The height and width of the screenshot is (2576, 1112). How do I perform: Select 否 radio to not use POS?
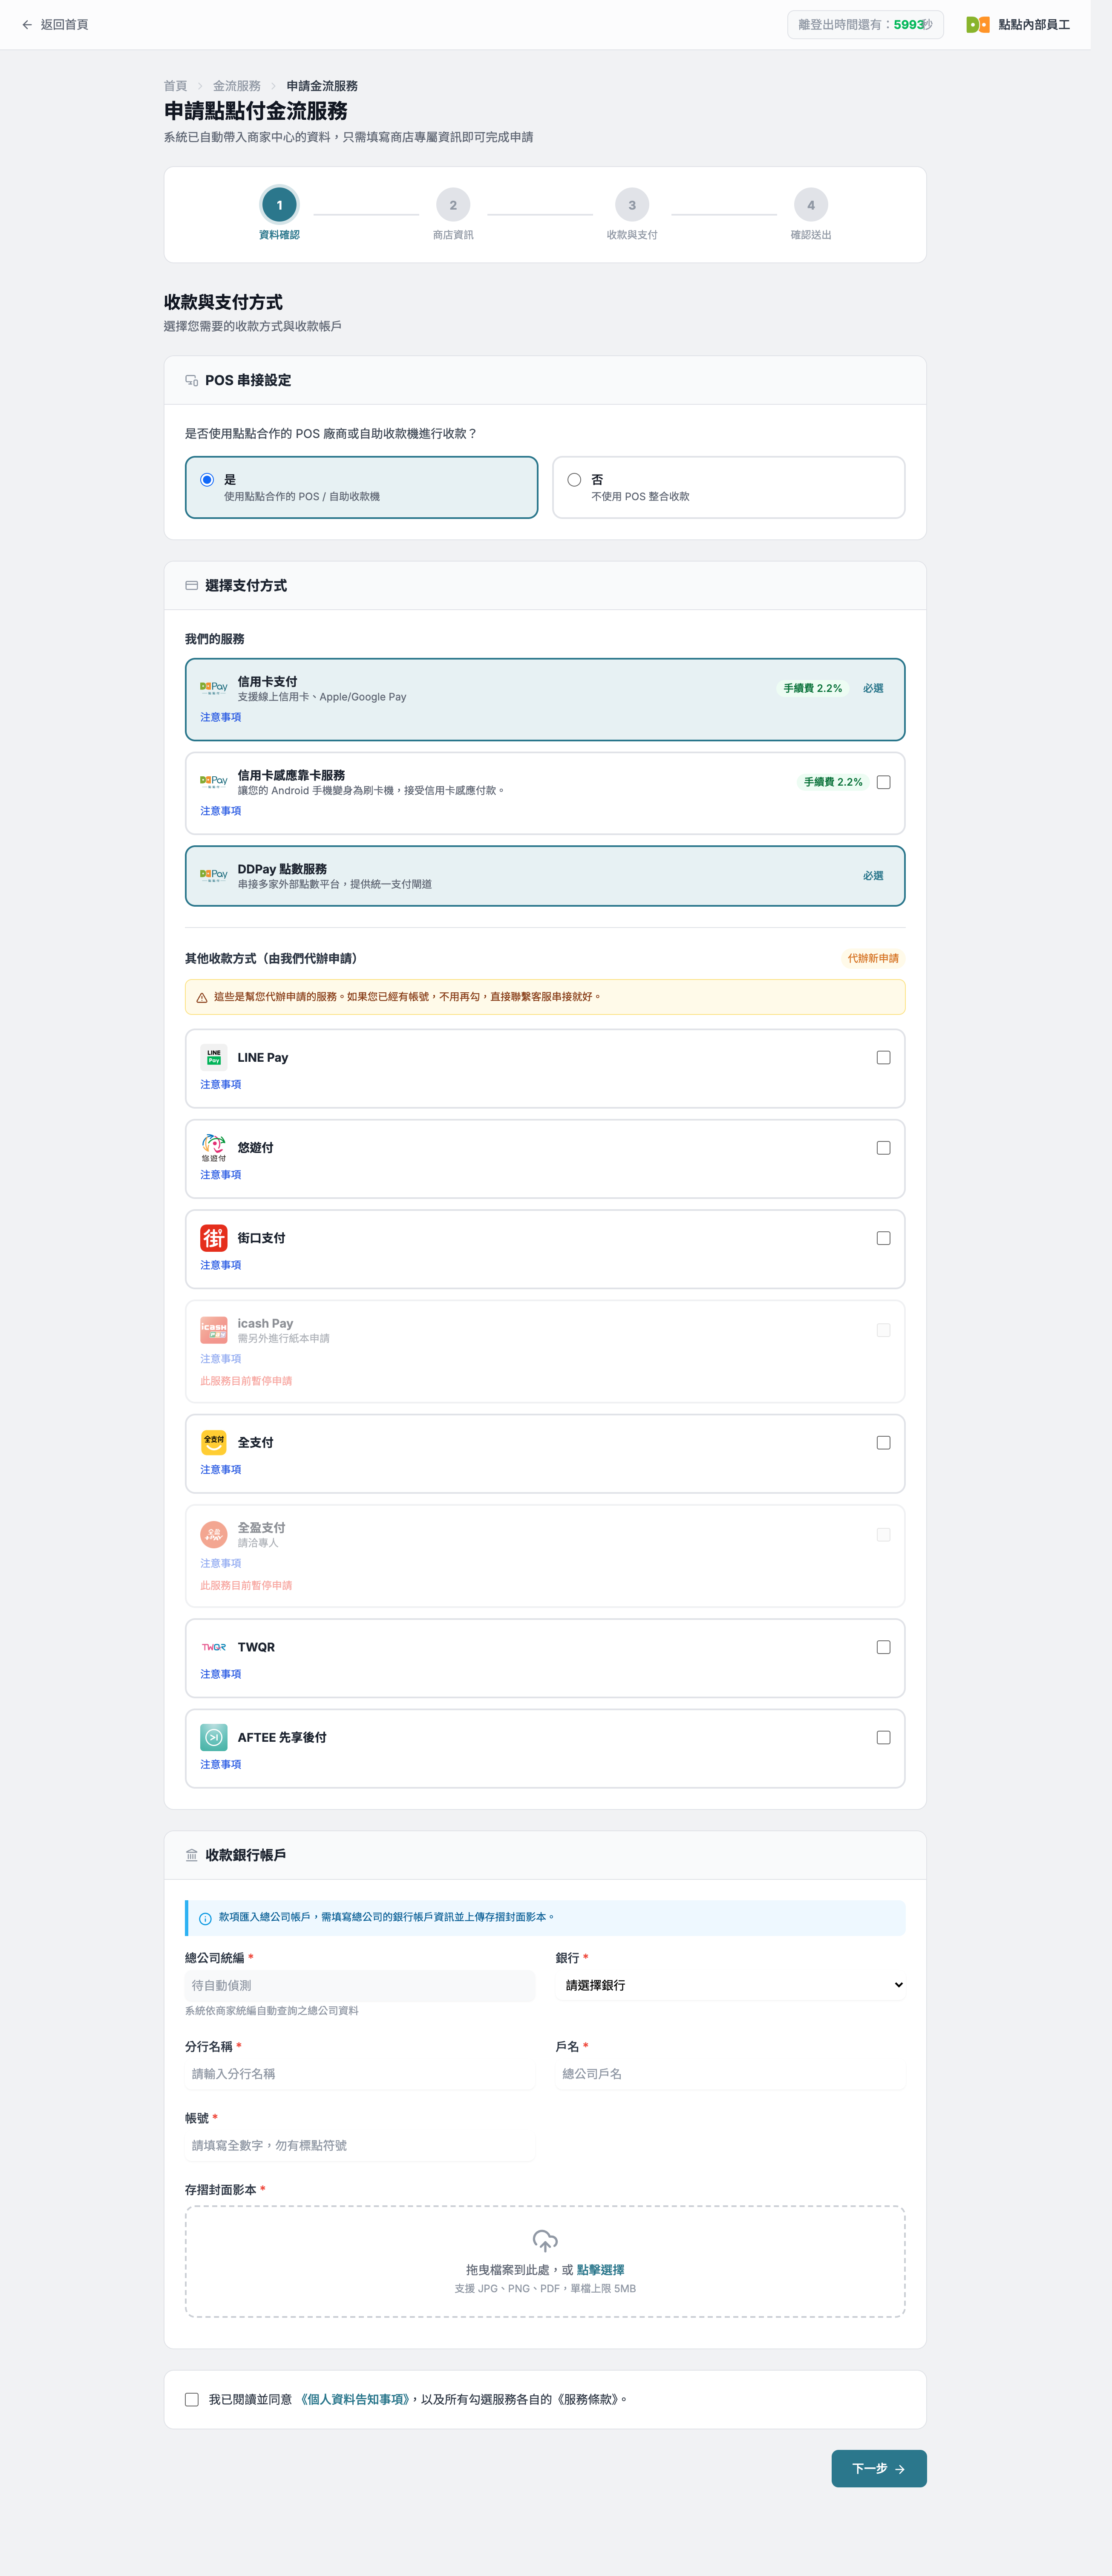point(574,480)
